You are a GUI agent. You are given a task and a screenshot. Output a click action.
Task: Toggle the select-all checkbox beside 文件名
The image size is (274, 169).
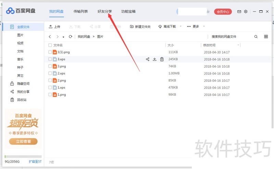point(50,45)
